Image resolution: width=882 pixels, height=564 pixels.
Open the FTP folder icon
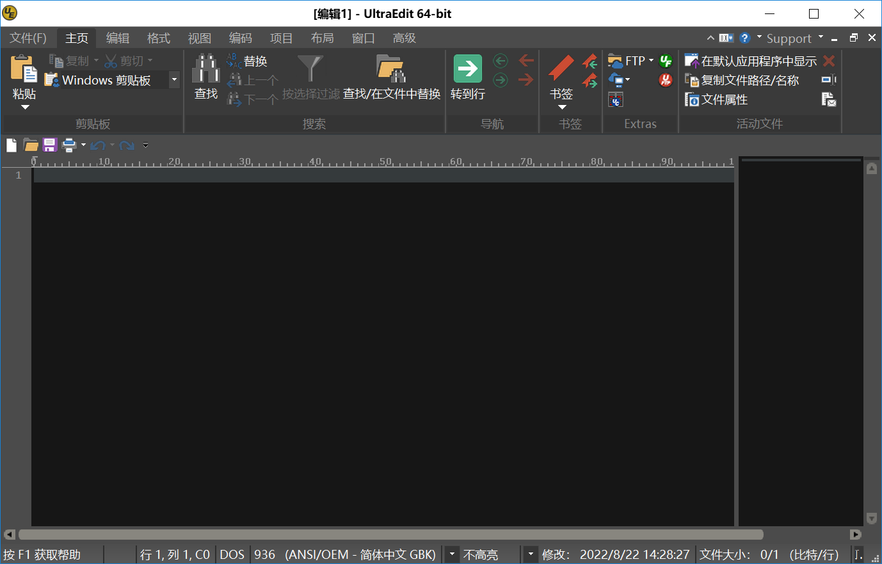615,61
